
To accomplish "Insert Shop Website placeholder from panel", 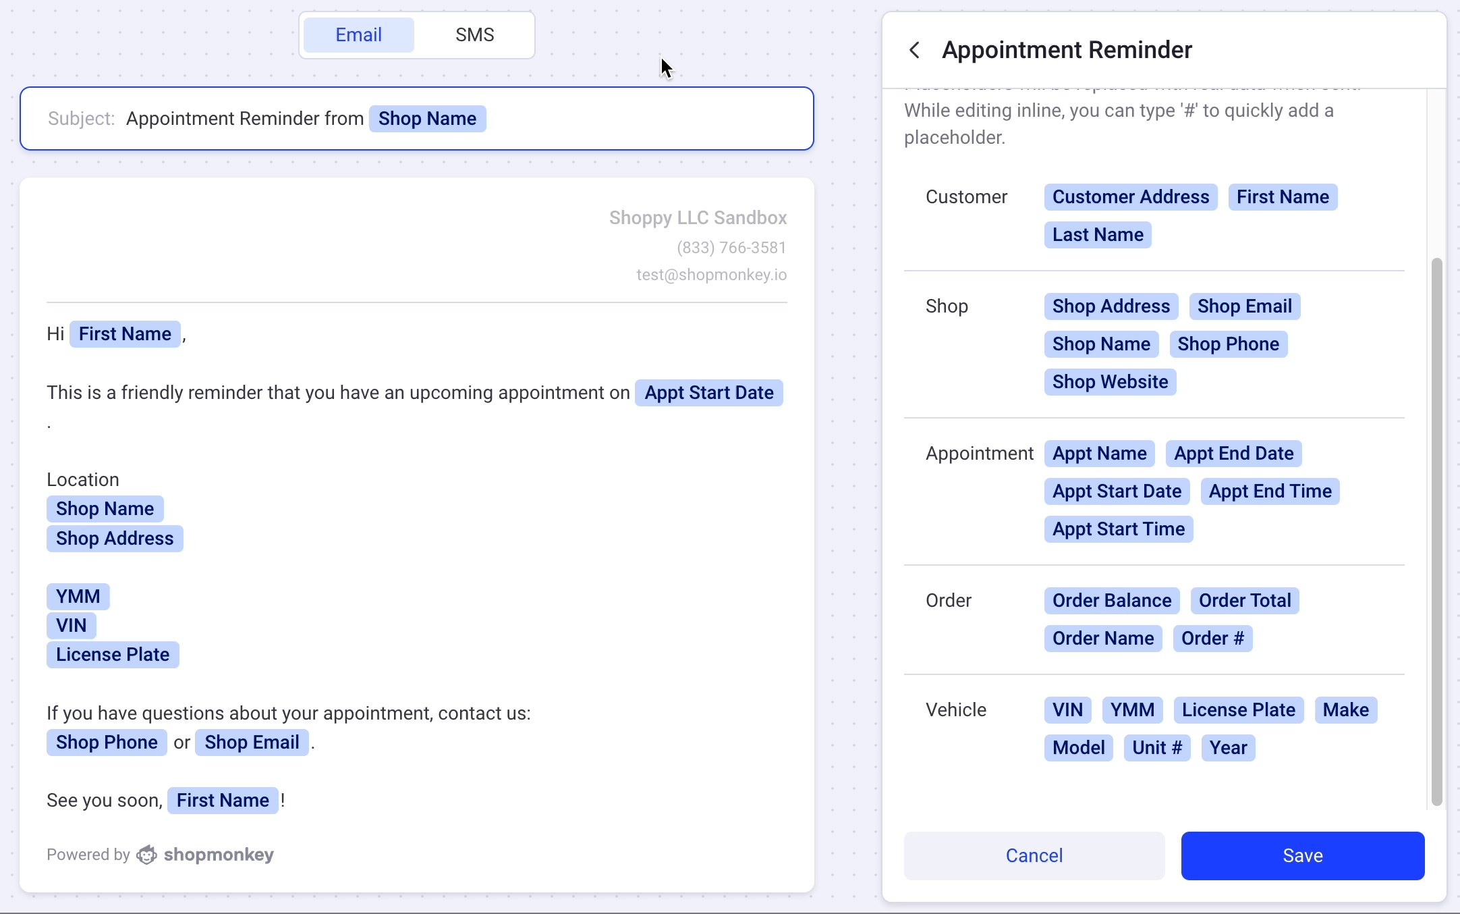I will 1110,382.
